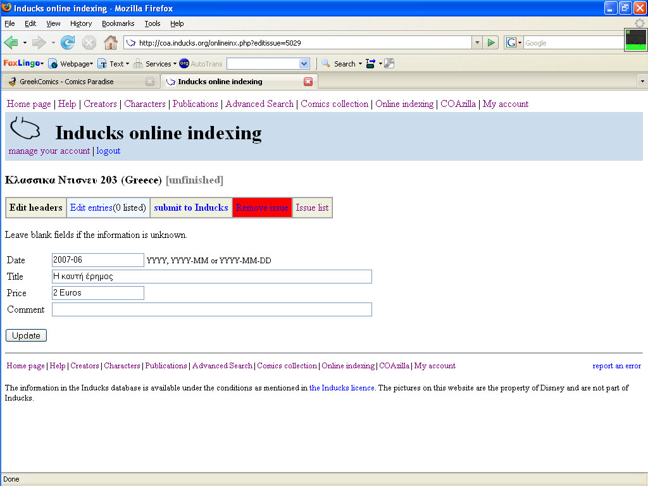Click the FoxLingo logo button

[22, 63]
